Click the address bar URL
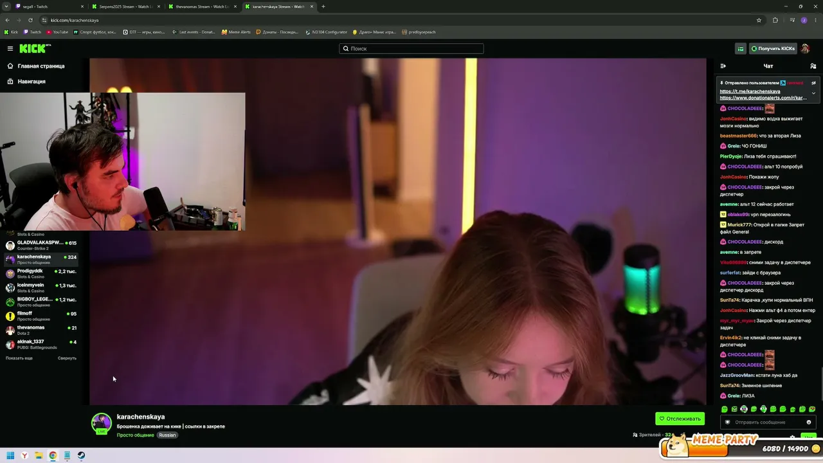 coord(75,20)
